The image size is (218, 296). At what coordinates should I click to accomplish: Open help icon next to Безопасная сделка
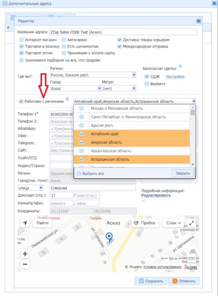pos(180,66)
